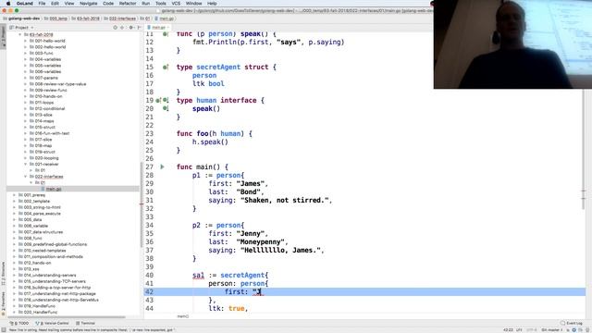Open the Project side tool tab

(x=3, y=37)
